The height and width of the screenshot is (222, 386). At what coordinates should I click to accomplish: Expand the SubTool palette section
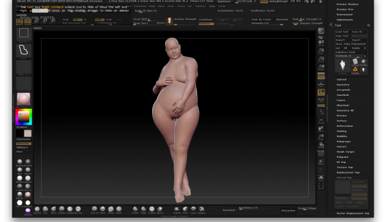[342, 79]
